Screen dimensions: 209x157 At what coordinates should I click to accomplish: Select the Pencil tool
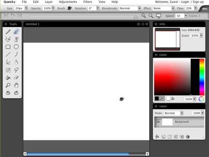point(8,32)
